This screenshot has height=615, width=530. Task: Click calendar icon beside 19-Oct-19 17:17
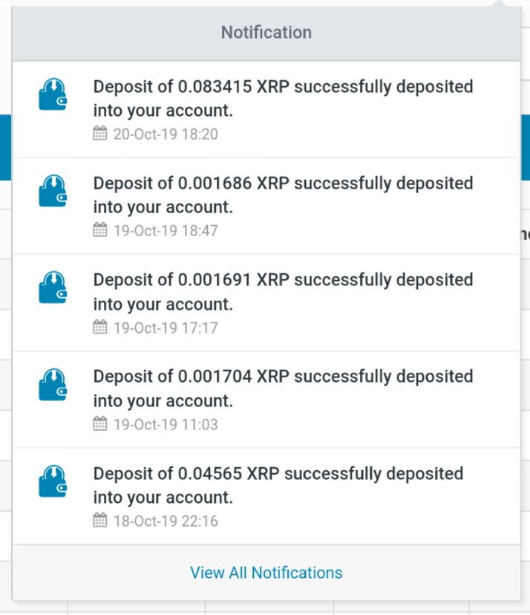coord(100,327)
